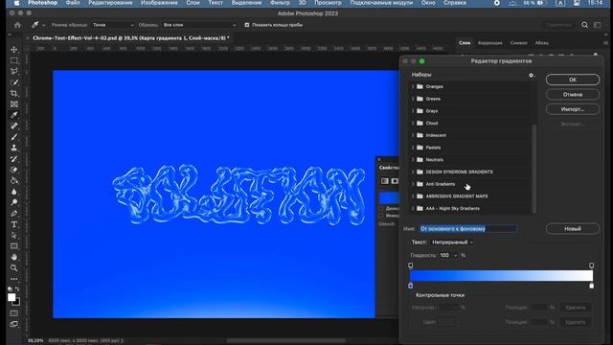The width and height of the screenshot is (613, 345).
Task: Select the Eraser tool
Action: pos(14,170)
